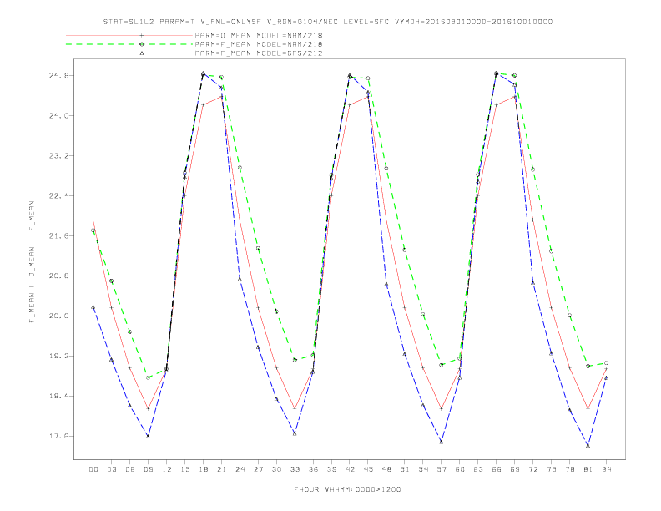Click x-axis forecast hour label 45
Viewport: 661px width, 511px height.
click(x=368, y=469)
